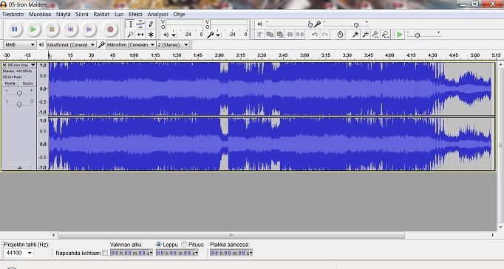The image size is (504, 269).
Task: Open the Tiedosto menu
Action: click(13, 15)
